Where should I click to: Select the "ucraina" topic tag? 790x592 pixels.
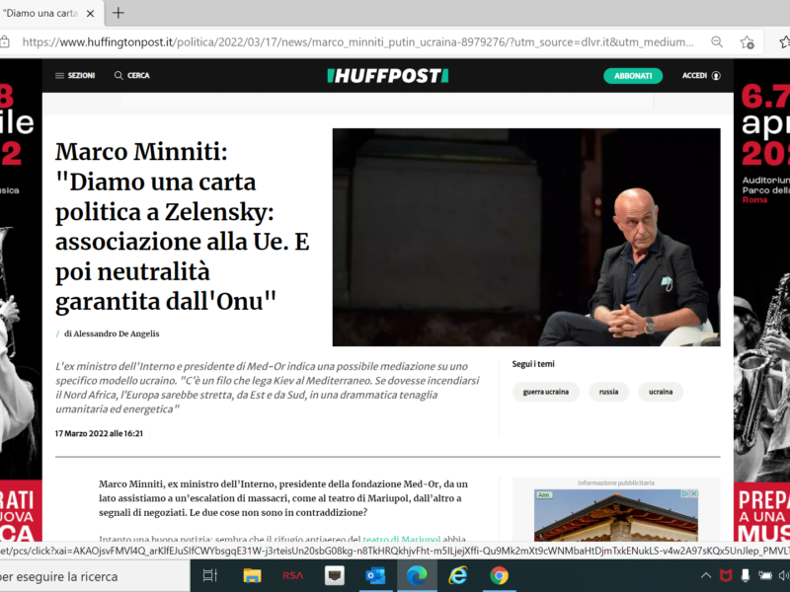click(x=661, y=392)
